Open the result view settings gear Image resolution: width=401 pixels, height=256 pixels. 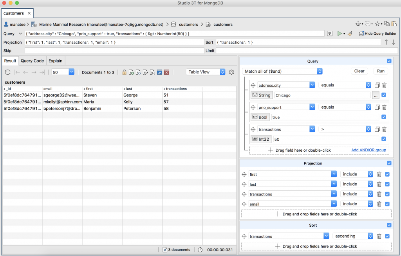[231, 72]
